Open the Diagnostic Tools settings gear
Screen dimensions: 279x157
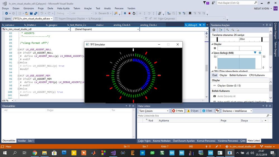coord(214,30)
